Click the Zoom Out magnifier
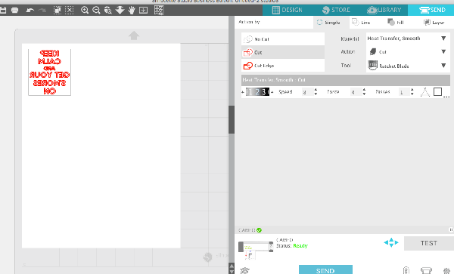The image size is (454, 274). tap(96, 11)
